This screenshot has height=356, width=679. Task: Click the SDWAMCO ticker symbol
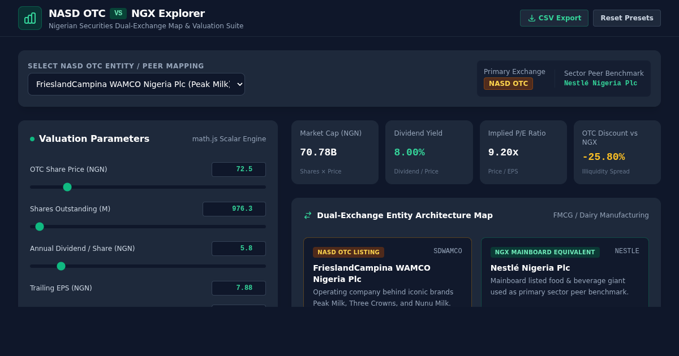click(448, 251)
